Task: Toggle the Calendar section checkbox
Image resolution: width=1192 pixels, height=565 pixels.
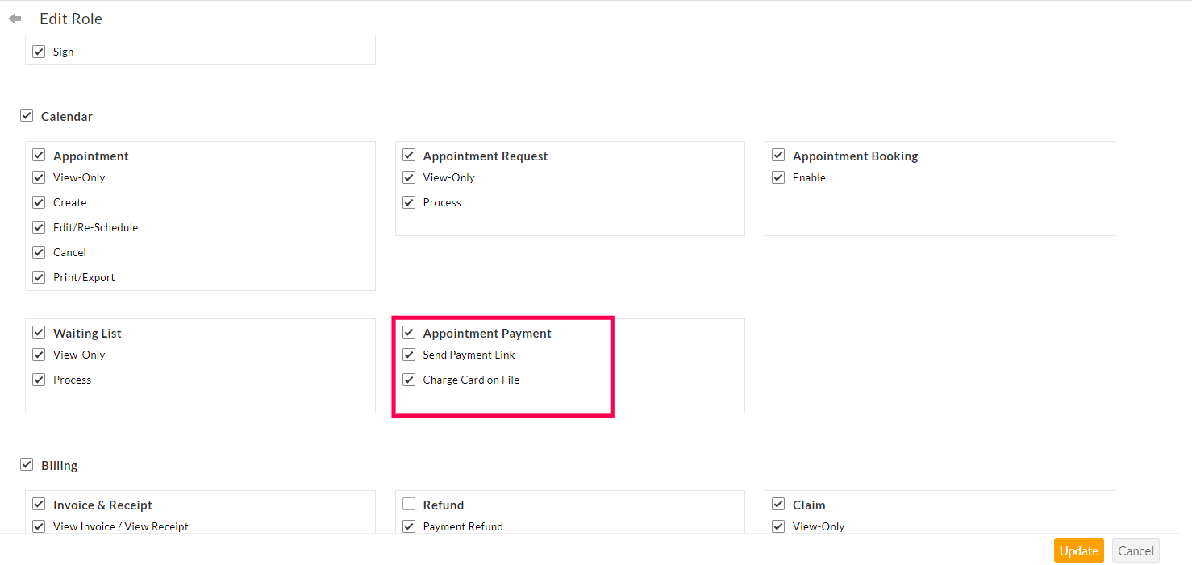Action: click(x=27, y=116)
